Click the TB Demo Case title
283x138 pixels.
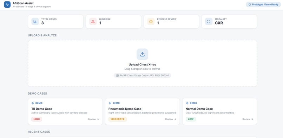tap(42, 109)
